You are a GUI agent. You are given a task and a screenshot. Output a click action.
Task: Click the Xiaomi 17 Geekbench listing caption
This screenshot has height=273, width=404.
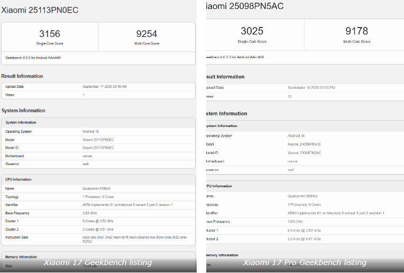point(98,262)
